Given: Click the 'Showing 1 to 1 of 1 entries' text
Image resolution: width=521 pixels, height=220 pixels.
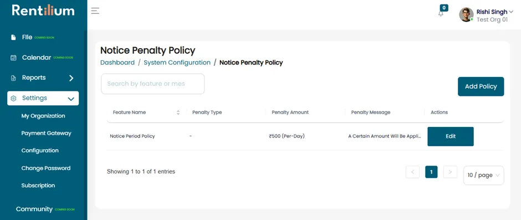Looking at the screenshot, I should click(141, 171).
